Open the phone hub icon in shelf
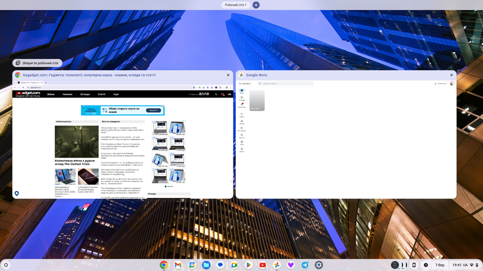The height and width of the screenshot is (271, 483). [414, 265]
